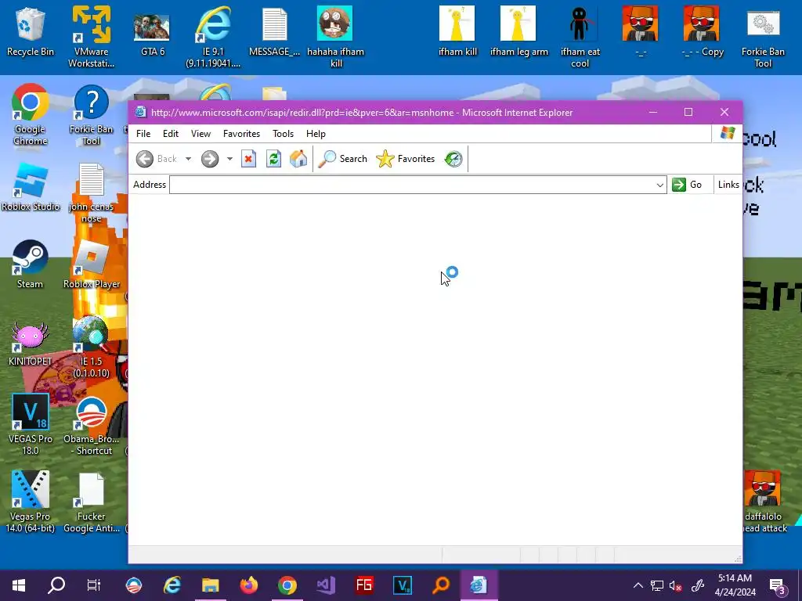This screenshot has height=601, width=802.
Task: Stop page loading with the red X
Action: click(x=248, y=159)
